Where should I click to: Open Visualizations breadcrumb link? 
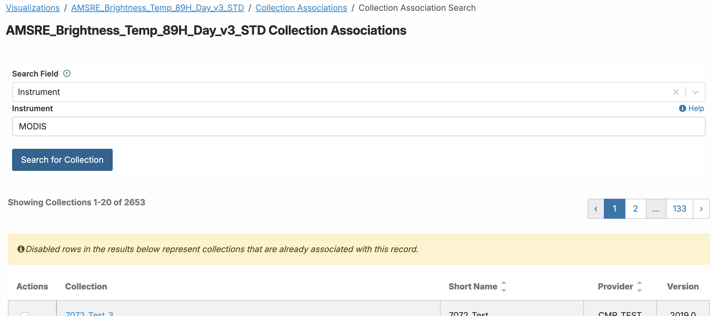[33, 8]
